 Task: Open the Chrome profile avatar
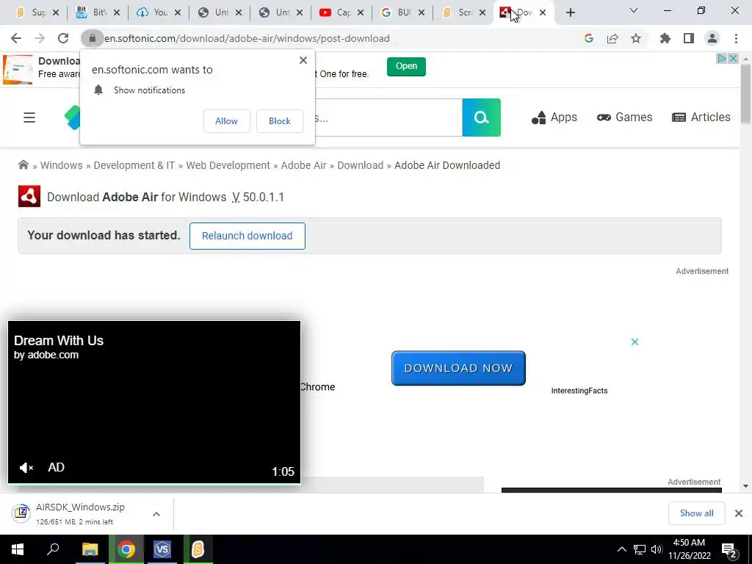click(x=712, y=38)
